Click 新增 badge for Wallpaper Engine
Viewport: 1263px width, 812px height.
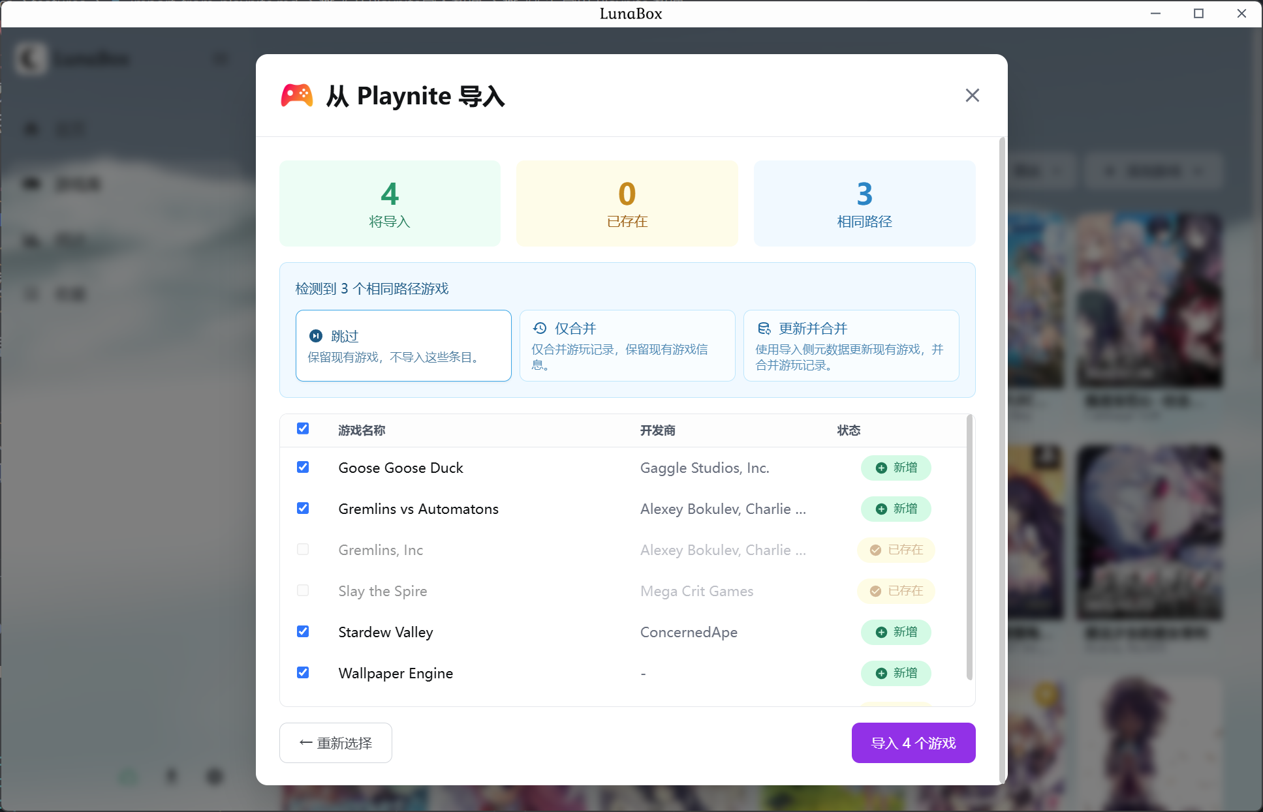pyautogui.click(x=896, y=673)
